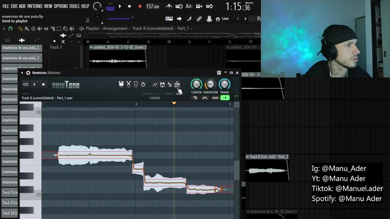The image size is (390, 219).
Task: Open the PATTERNS menu
Action: click(35, 6)
